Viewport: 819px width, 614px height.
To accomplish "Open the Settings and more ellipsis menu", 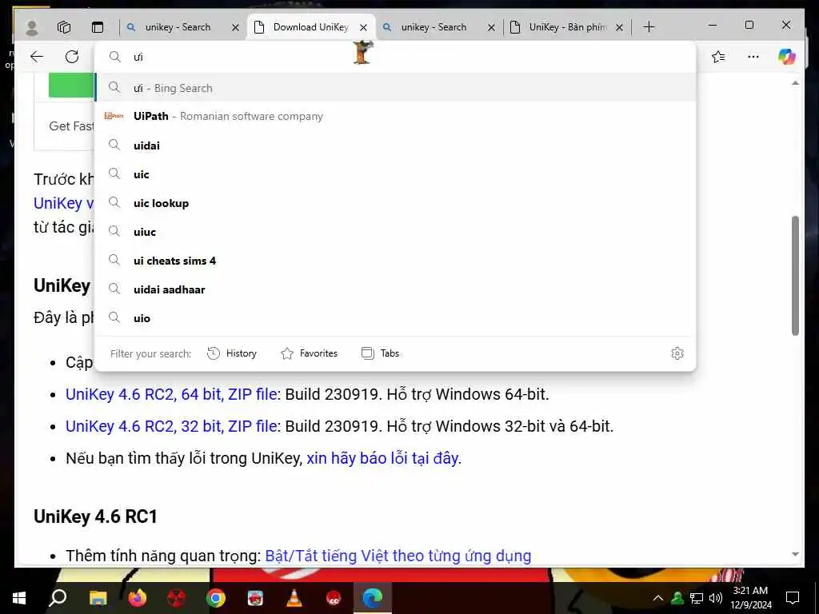I will tap(753, 57).
